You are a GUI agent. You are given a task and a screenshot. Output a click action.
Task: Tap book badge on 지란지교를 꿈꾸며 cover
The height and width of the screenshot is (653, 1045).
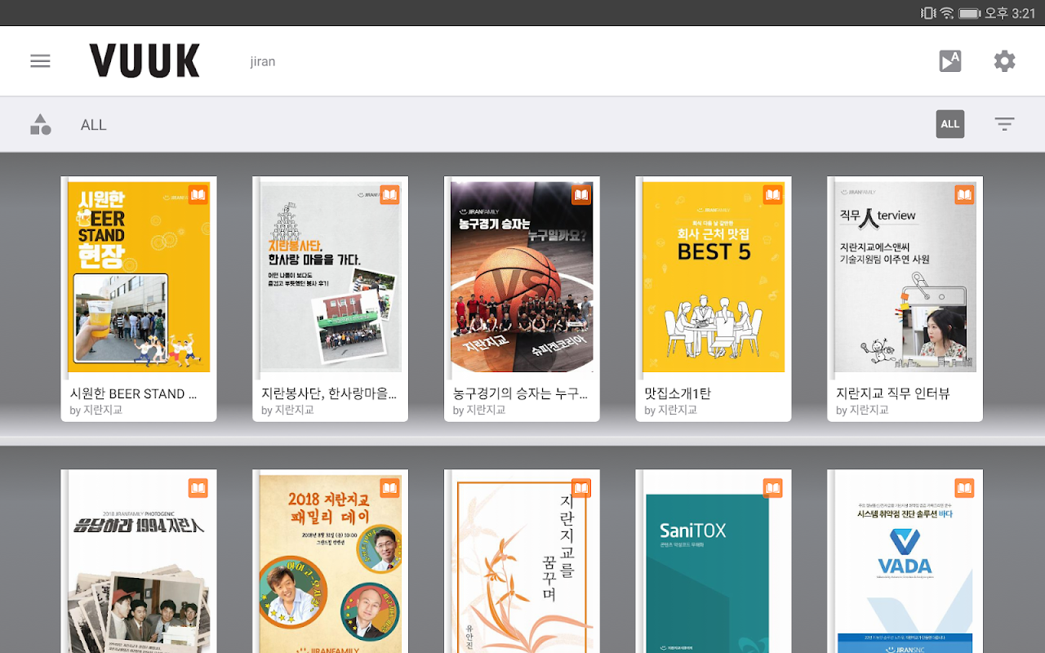click(x=581, y=488)
